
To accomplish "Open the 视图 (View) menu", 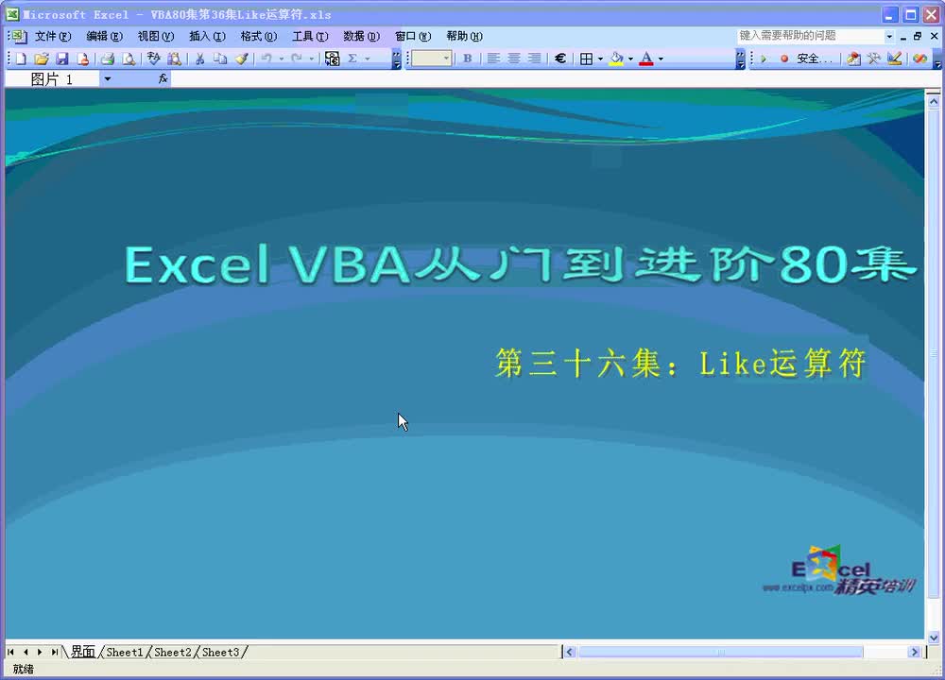I will (156, 36).
